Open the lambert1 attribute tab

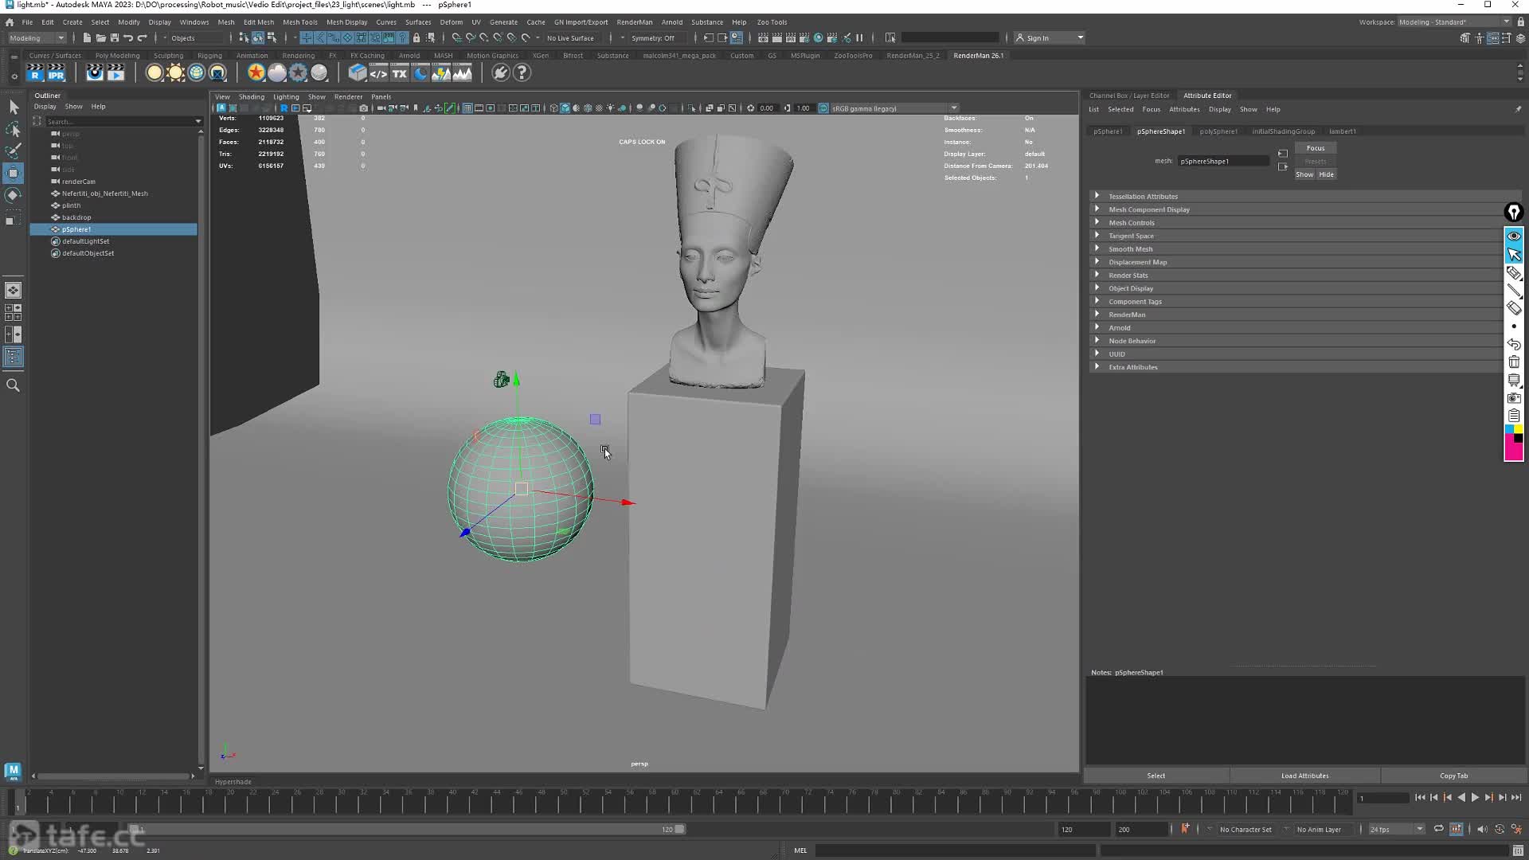[1342, 131]
